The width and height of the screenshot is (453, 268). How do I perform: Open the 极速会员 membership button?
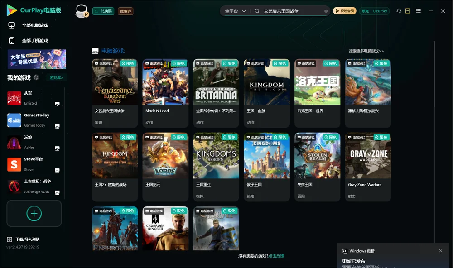344,11
